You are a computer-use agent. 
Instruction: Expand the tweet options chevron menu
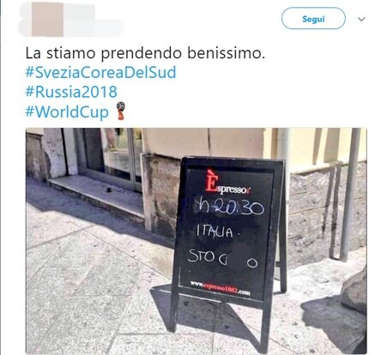tap(361, 19)
